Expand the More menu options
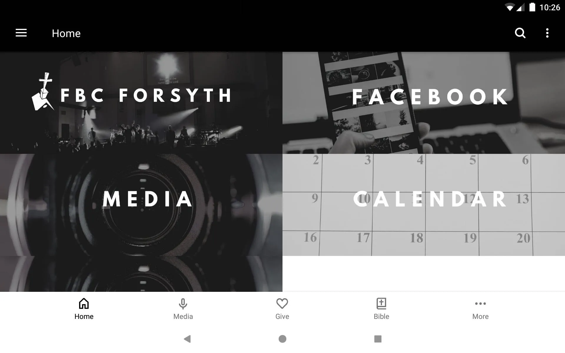The height and width of the screenshot is (353, 565). [x=480, y=308]
